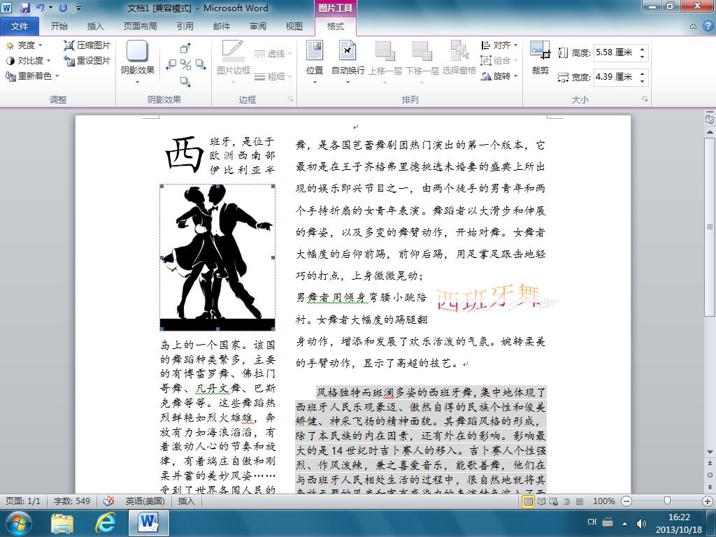Image resolution: width=716 pixels, height=537 pixels.
Task: Switch to Full Screen Reading view button
Action: [x=542, y=501]
